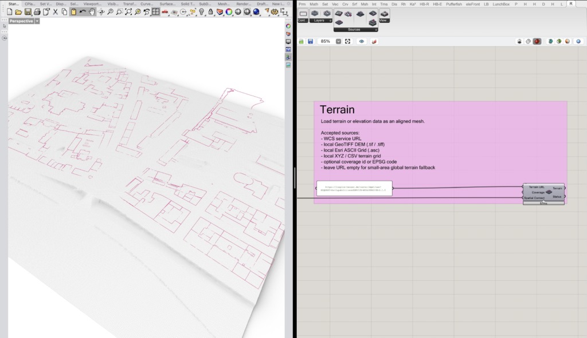Switch to the HB-R Grasshopper tab
The image size is (587, 338).
pos(424,4)
